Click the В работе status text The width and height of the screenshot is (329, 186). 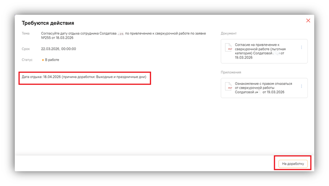[x=52, y=60]
